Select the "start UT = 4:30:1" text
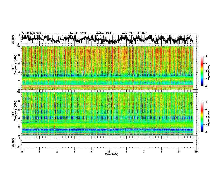221x170 pixels. tap(135, 33)
